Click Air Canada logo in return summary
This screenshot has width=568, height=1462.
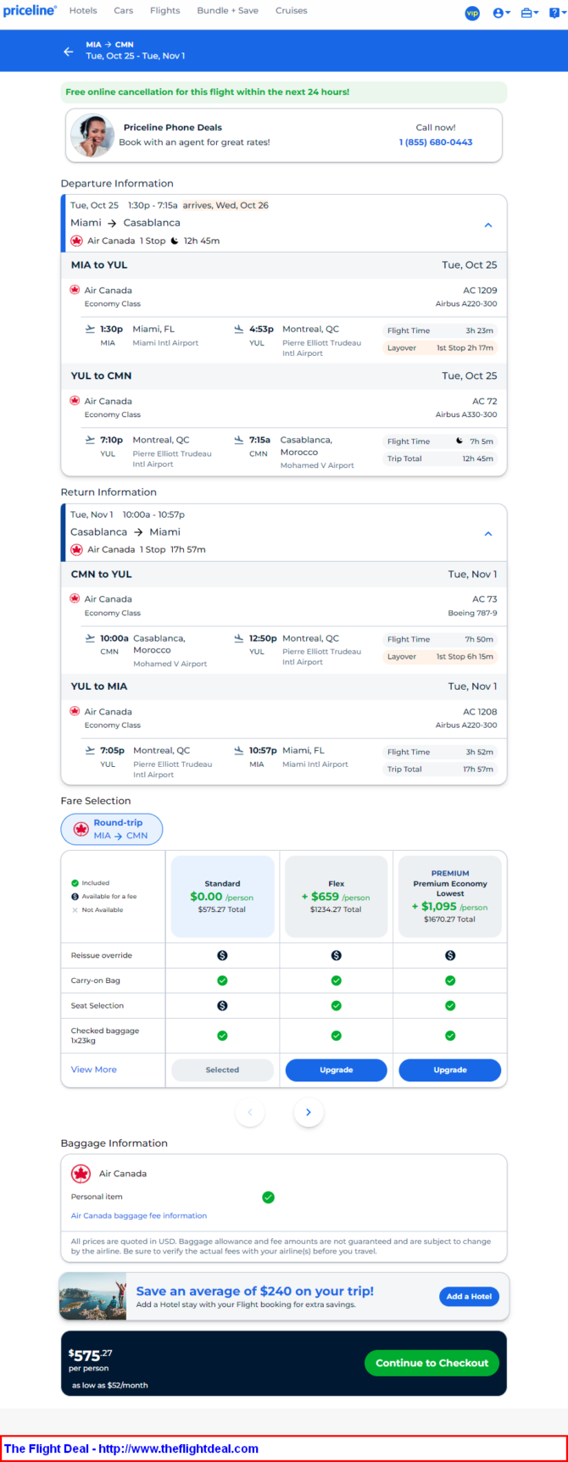click(x=76, y=549)
